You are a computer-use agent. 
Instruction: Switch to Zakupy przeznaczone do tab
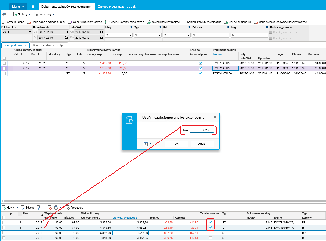point(117,7)
